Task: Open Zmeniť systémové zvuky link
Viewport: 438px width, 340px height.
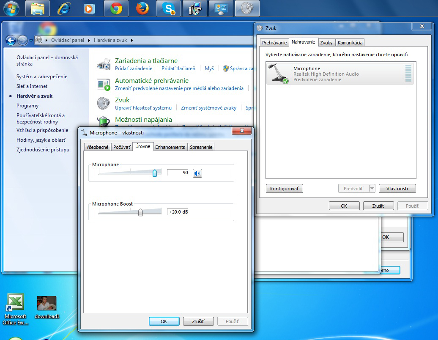Action: coord(209,108)
